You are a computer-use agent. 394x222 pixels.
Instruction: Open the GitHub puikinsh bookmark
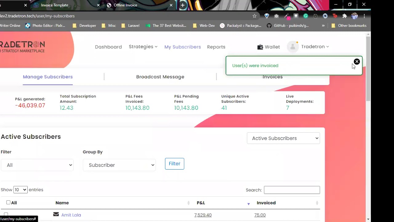tap(287, 26)
